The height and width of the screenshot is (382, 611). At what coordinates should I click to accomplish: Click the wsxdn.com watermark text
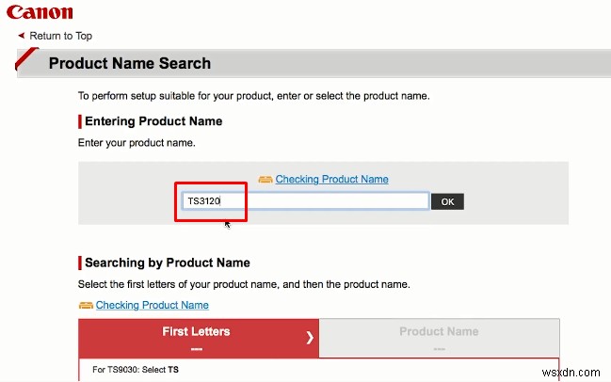[577, 373]
